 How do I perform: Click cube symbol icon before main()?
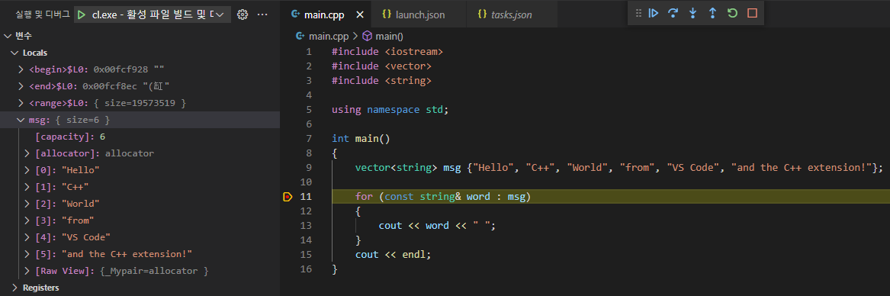pos(368,37)
